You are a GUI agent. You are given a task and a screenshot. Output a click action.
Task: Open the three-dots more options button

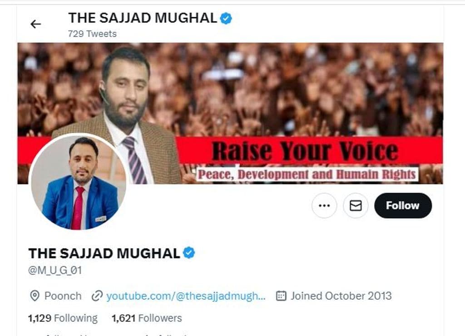pyautogui.click(x=324, y=205)
